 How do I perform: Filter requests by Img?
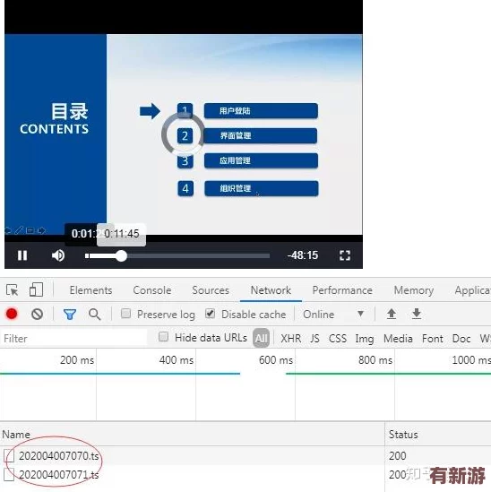pos(365,339)
